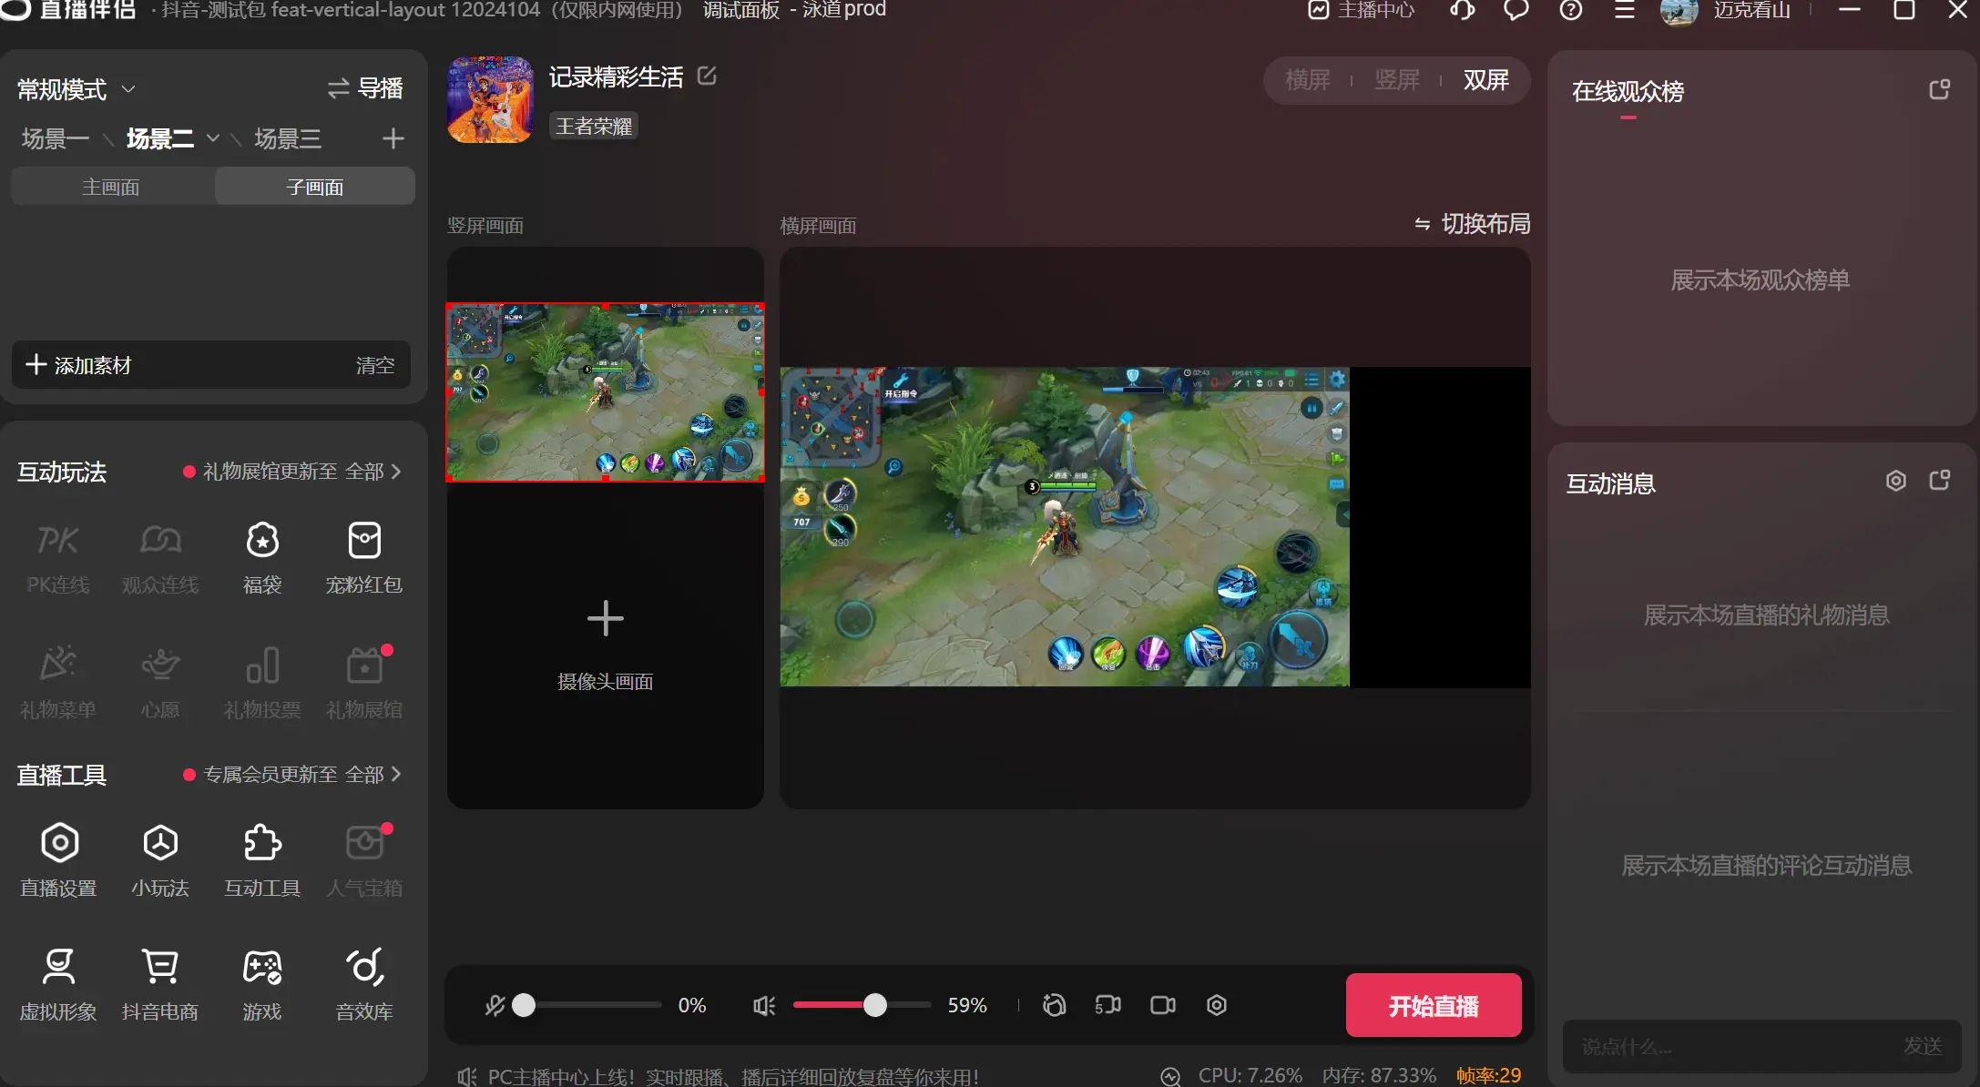Open 观众连线 audience link
Image resolution: width=1980 pixels, height=1087 pixels.
tap(160, 558)
